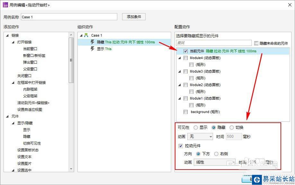Select the 父级窗口 action

point(30,69)
